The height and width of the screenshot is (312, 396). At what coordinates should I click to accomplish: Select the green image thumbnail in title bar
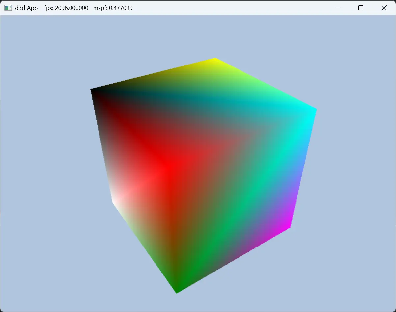(x=8, y=7)
